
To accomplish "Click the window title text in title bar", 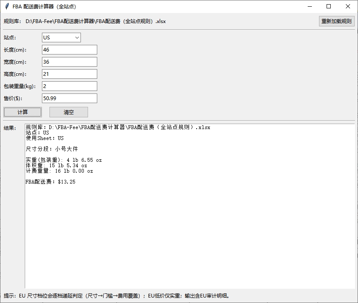I will click(x=44, y=7).
